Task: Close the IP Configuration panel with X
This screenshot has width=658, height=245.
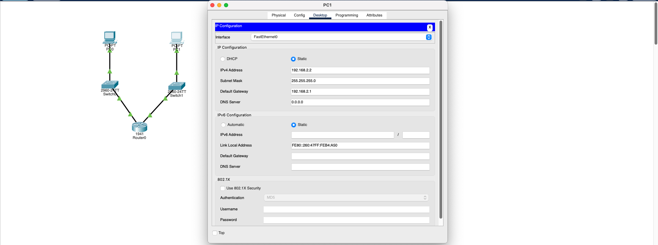Action: click(x=430, y=27)
